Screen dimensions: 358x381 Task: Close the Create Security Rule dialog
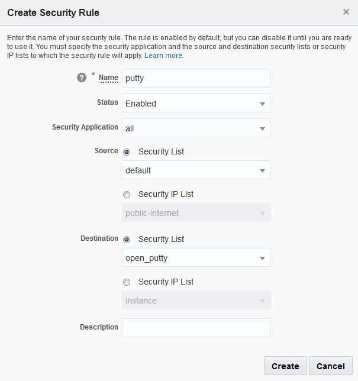tap(346, 12)
